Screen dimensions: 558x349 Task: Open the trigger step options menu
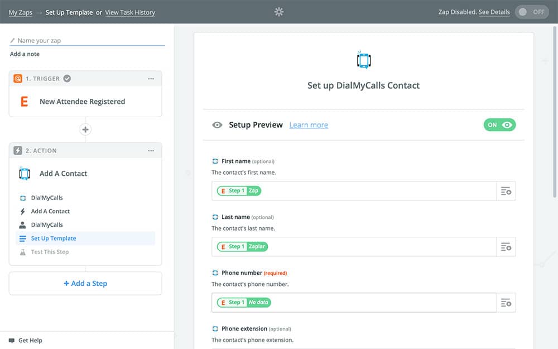pos(151,79)
